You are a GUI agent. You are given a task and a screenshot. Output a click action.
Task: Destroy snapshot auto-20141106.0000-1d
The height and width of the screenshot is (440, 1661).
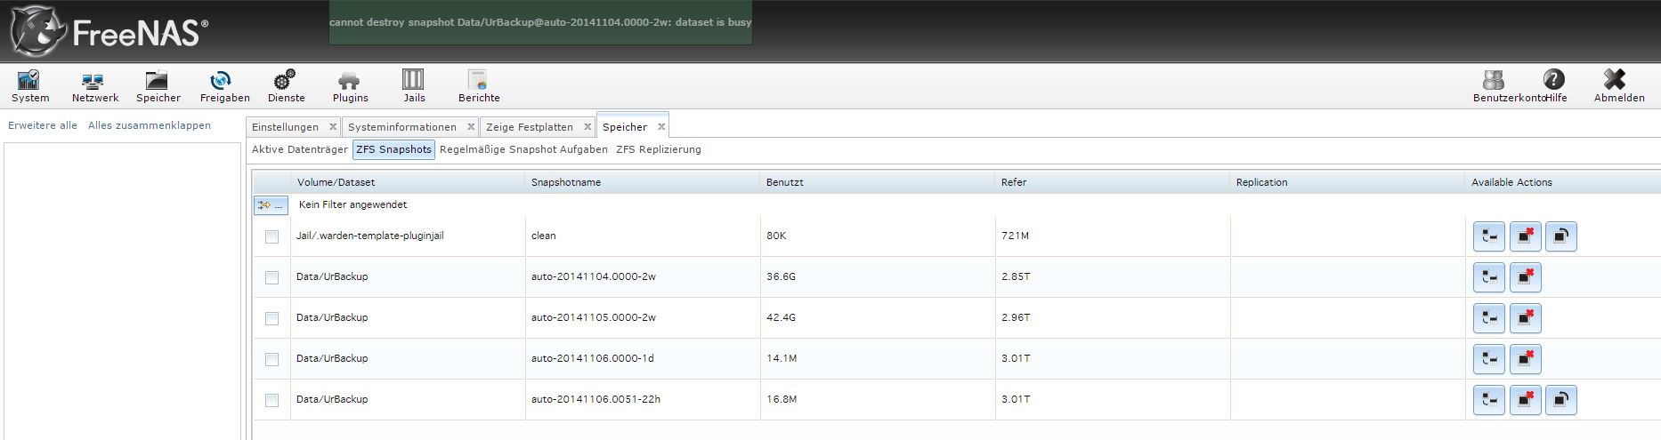click(1525, 359)
